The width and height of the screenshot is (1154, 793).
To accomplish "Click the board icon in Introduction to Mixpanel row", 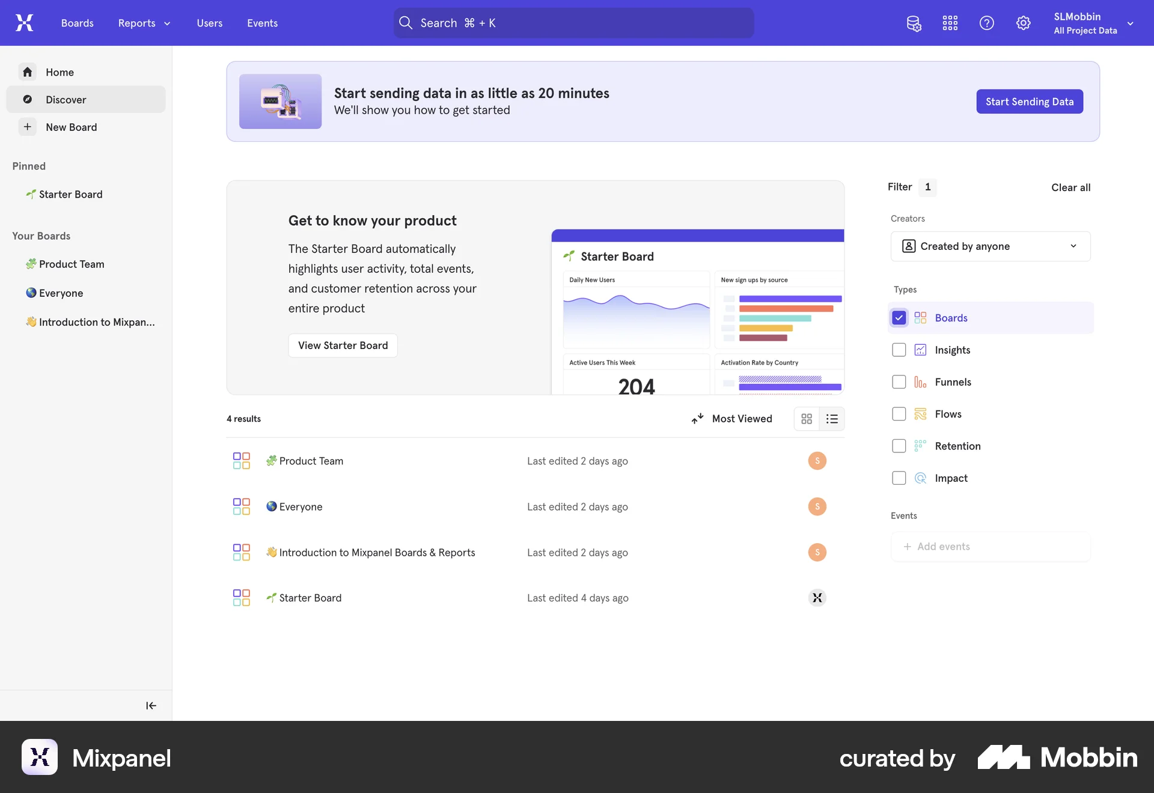I will (242, 552).
